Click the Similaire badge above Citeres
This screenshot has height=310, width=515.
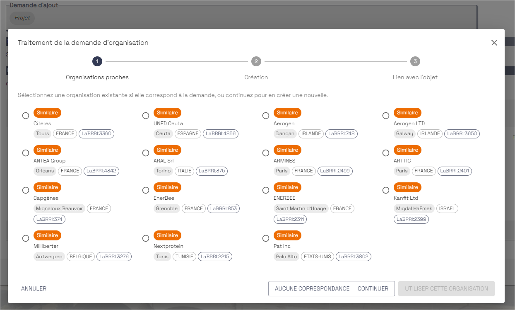point(47,113)
